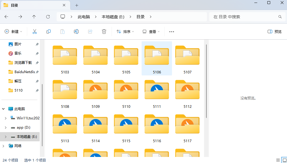Click 目录 breadcrumb in address bar
Screen dimensions: 287x163
[140, 17]
